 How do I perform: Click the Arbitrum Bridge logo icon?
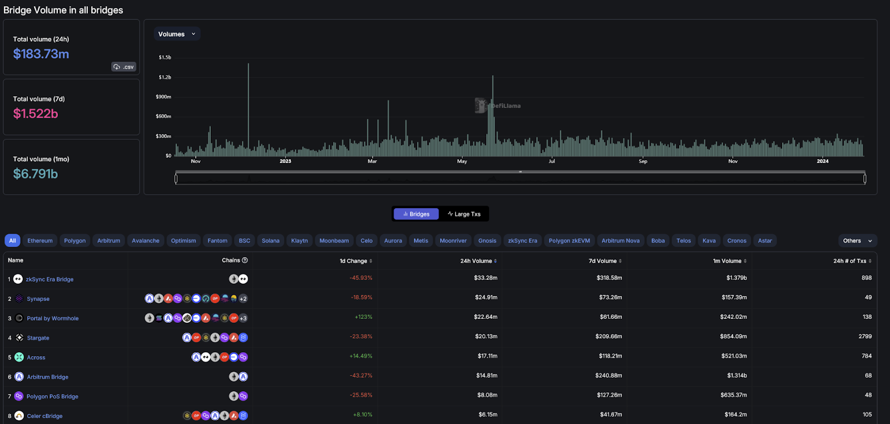pyautogui.click(x=19, y=377)
